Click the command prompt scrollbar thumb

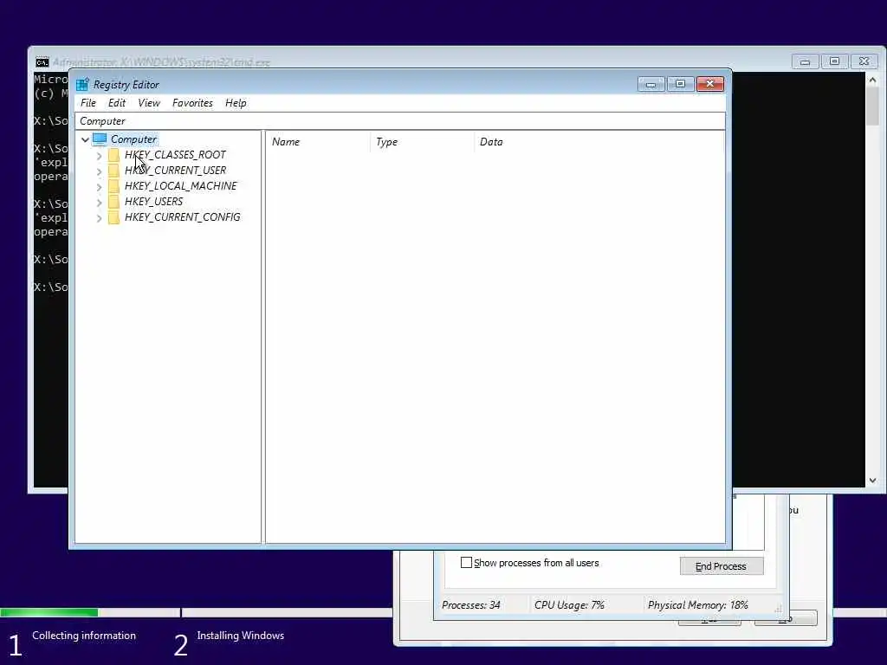(872, 106)
